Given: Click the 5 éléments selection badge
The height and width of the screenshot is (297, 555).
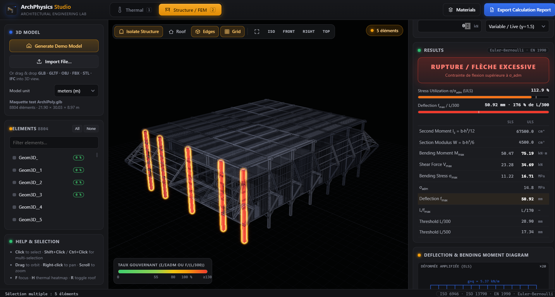Looking at the screenshot, I should click(x=384, y=31).
